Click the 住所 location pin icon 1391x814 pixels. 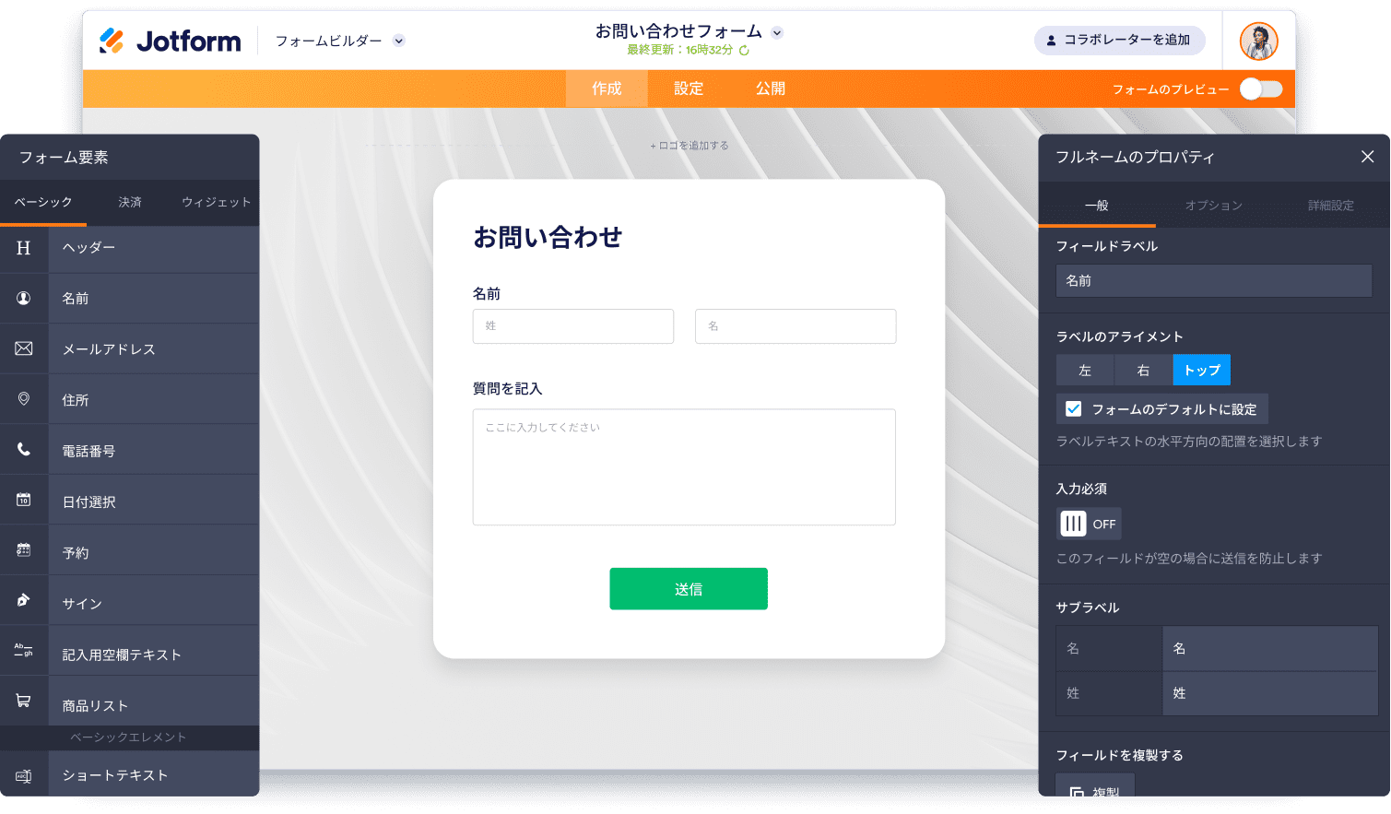(24, 399)
